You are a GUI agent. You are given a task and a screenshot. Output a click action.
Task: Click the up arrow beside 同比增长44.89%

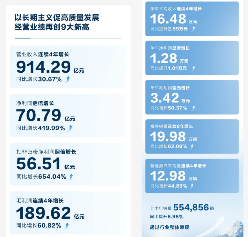tap(192, 186)
